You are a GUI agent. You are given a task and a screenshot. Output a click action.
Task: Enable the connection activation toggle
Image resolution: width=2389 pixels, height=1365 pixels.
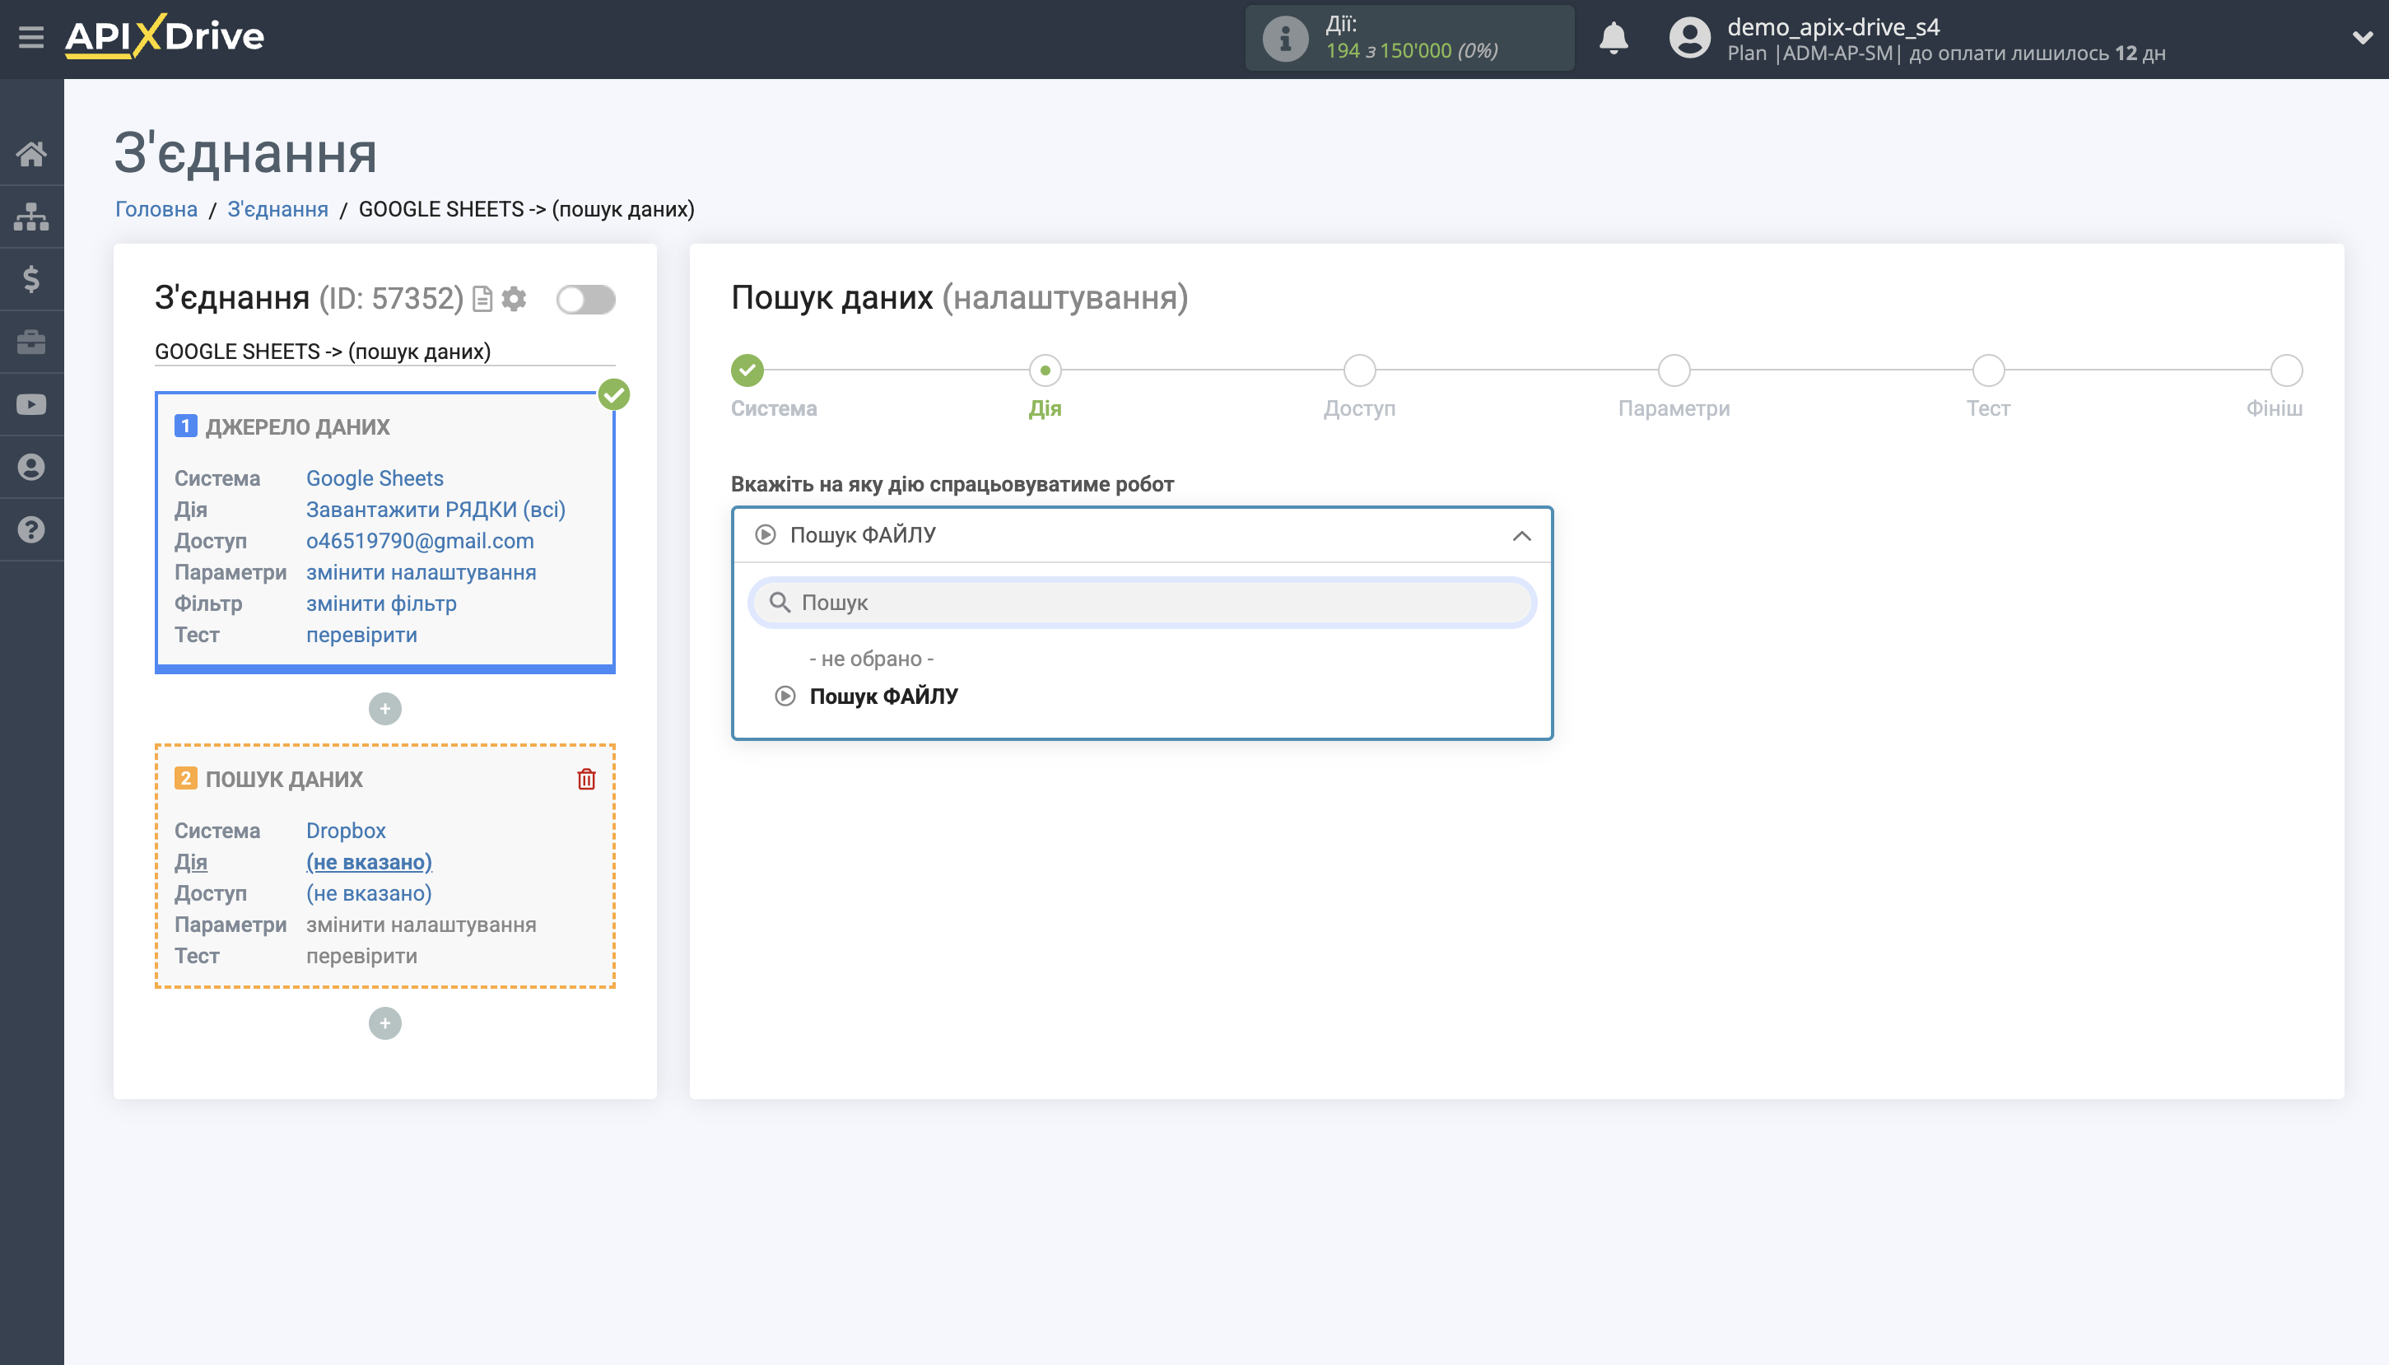(587, 298)
